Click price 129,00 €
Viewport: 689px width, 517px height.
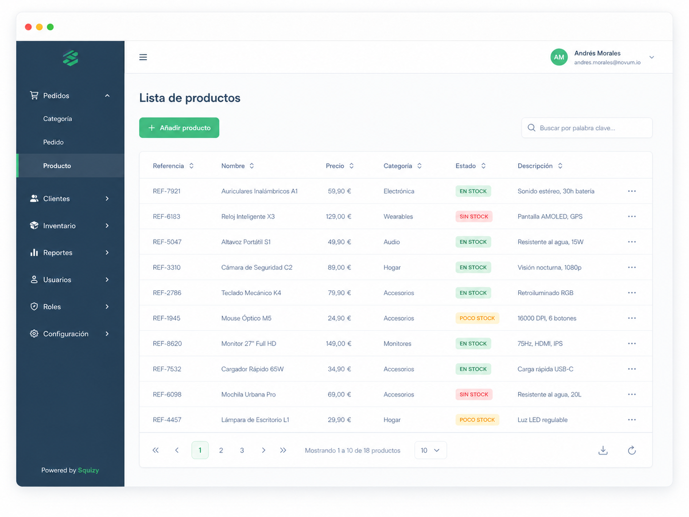(x=338, y=216)
